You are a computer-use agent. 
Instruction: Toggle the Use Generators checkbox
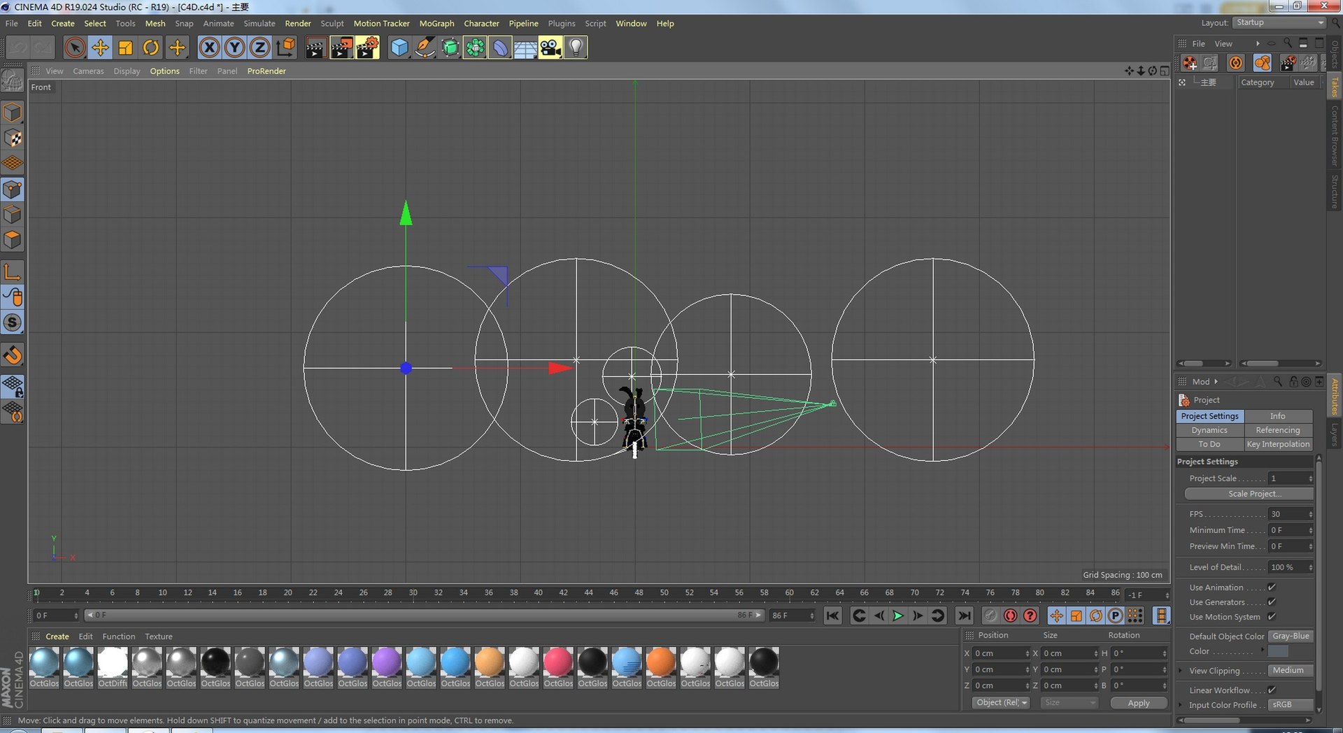[1272, 602]
